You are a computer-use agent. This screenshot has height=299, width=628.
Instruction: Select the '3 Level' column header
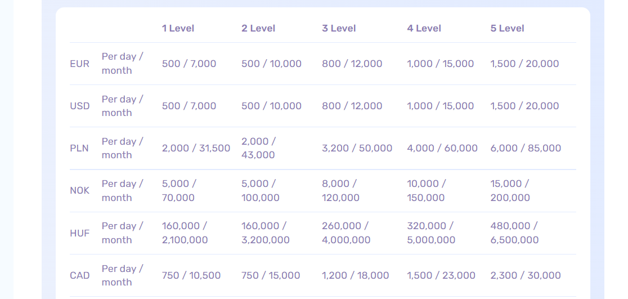pyautogui.click(x=339, y=28)
